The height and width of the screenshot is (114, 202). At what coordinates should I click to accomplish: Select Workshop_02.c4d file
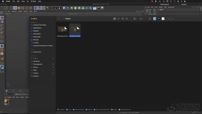pos(75,30)
